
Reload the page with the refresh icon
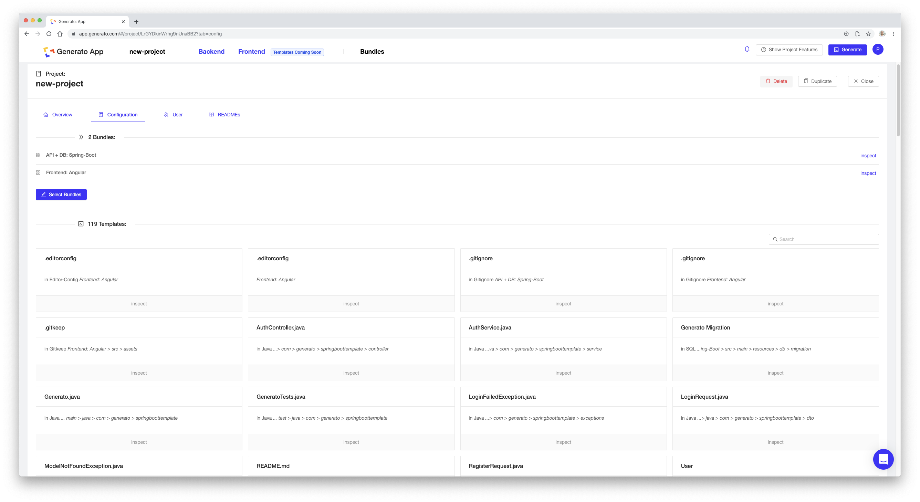pos(49,33)
